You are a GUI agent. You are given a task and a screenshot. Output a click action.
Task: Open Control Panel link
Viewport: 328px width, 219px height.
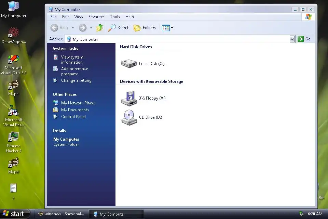click(x=73, y=117)
